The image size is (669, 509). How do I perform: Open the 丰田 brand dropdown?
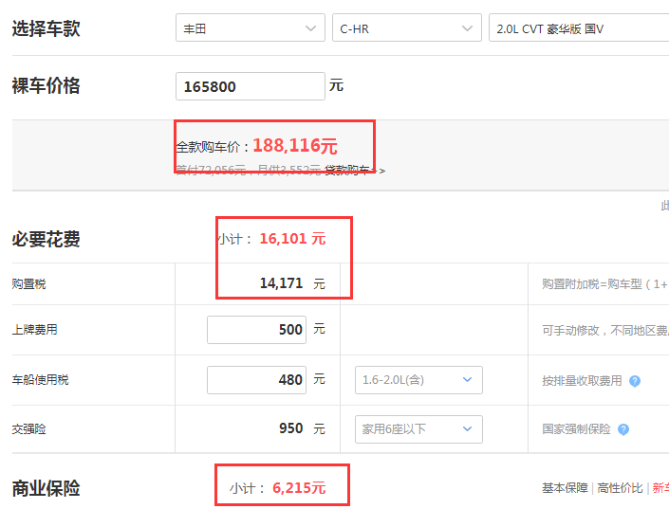pyautogui.click(x=251, y=27)
